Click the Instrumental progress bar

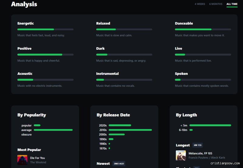pyautogui.click(x=124, y=80)
